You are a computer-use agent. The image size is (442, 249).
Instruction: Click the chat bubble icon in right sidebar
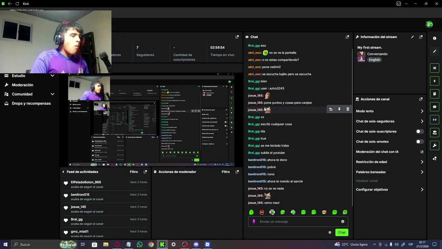pos(435,107)
